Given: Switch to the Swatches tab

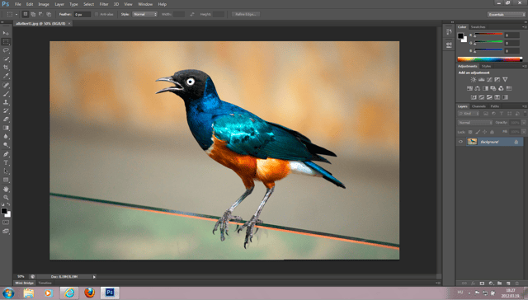Looking at the screenshot, I should pyautogui.click(x=478, y=27).
